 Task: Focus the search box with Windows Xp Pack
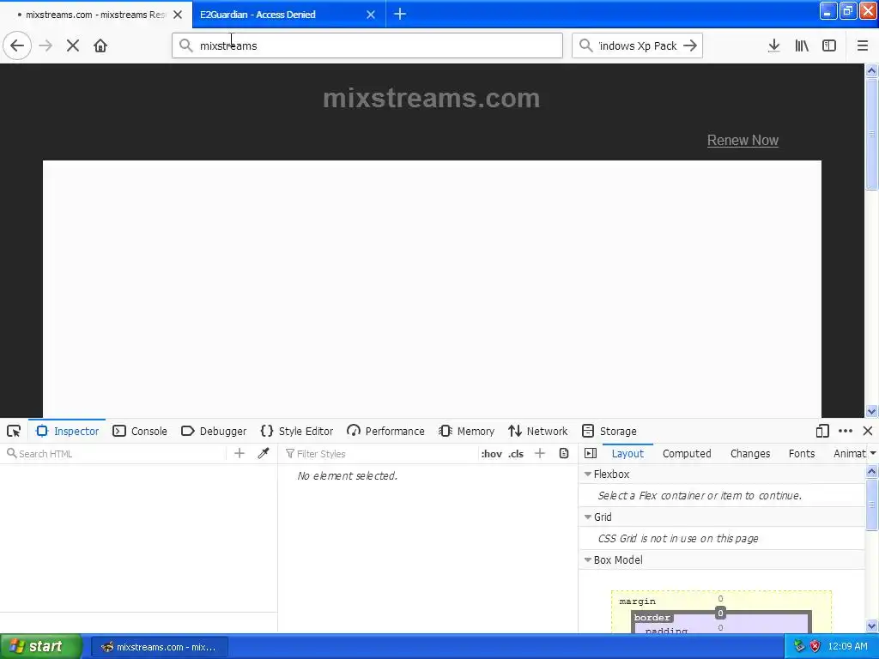637,46
